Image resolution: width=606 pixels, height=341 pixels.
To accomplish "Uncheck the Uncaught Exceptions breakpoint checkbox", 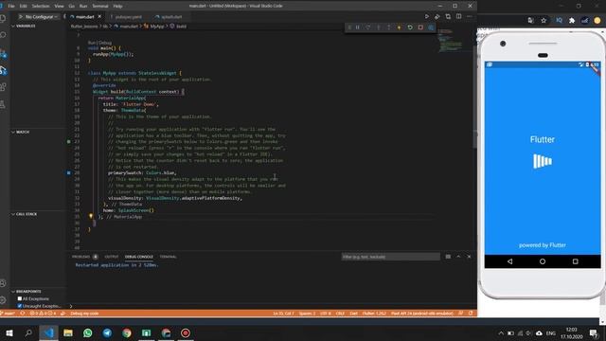I will pos(20,306).
